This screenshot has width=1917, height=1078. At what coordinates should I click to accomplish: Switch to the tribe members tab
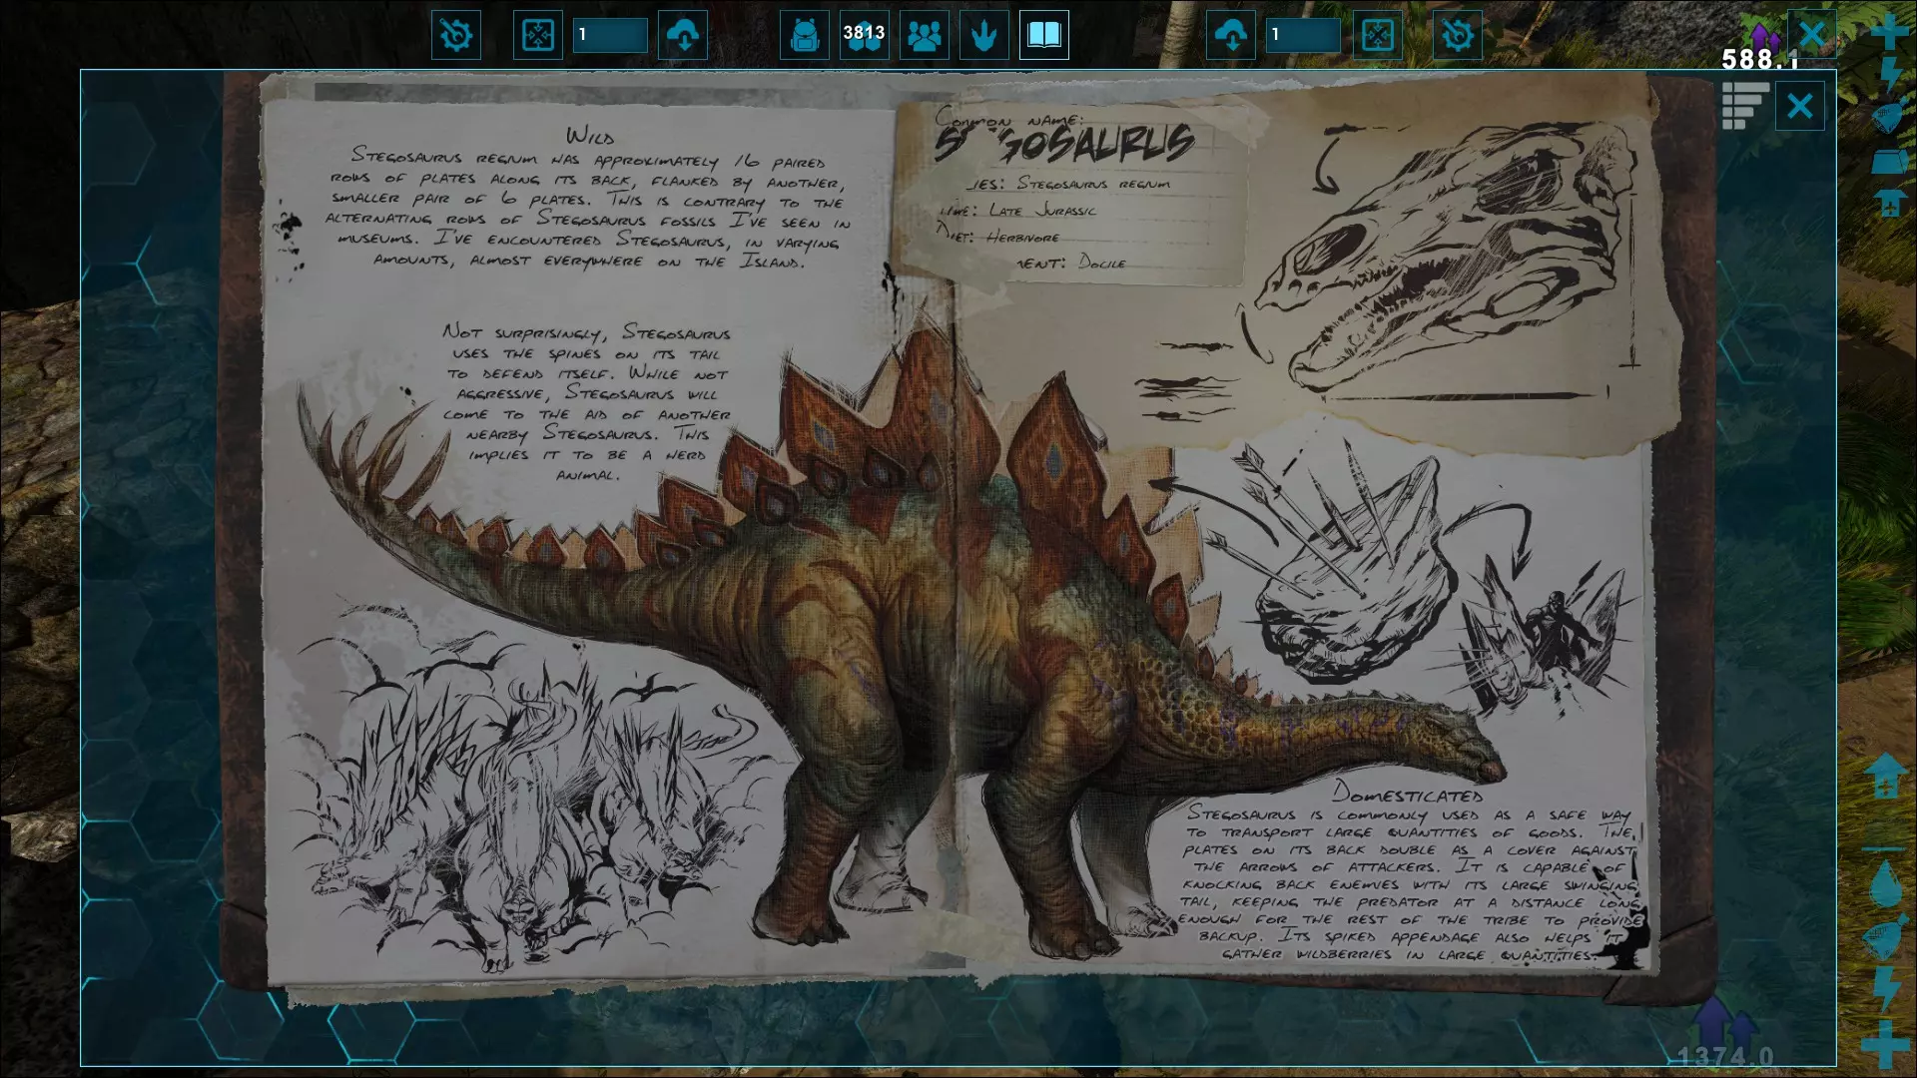point(925,36)
